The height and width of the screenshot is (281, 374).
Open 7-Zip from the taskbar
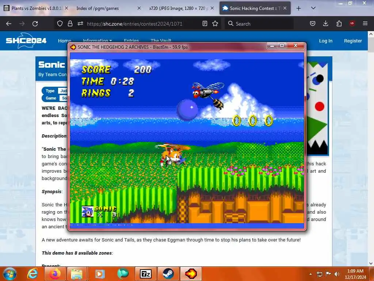146,274
